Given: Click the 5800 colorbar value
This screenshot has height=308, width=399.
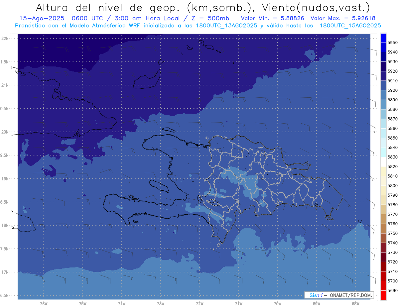Looking at the screenshot, I should pos(392,185).
